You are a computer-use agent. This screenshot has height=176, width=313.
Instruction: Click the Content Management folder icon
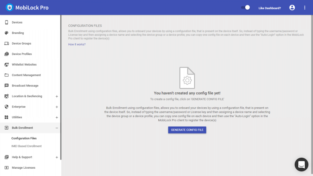(x=7, y=75)
